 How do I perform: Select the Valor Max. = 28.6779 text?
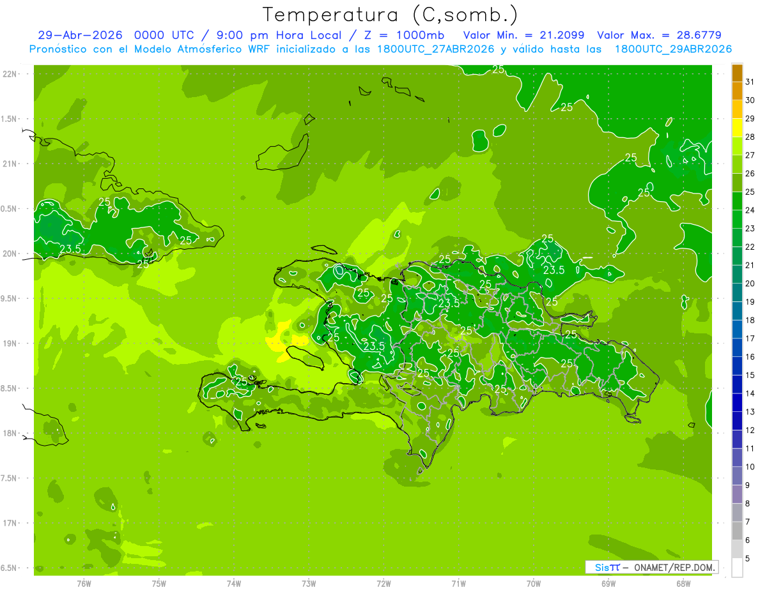pos(659,35)
